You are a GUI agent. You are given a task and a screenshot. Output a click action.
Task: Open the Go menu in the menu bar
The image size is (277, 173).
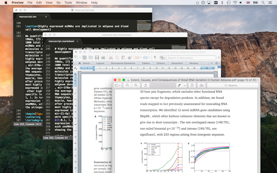click(x=58, y=2)
